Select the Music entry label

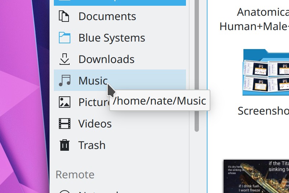click(93, 81)
